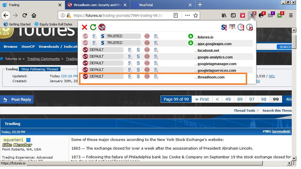
Task: Click the red extension icon in toolbar
Action: 243,15
